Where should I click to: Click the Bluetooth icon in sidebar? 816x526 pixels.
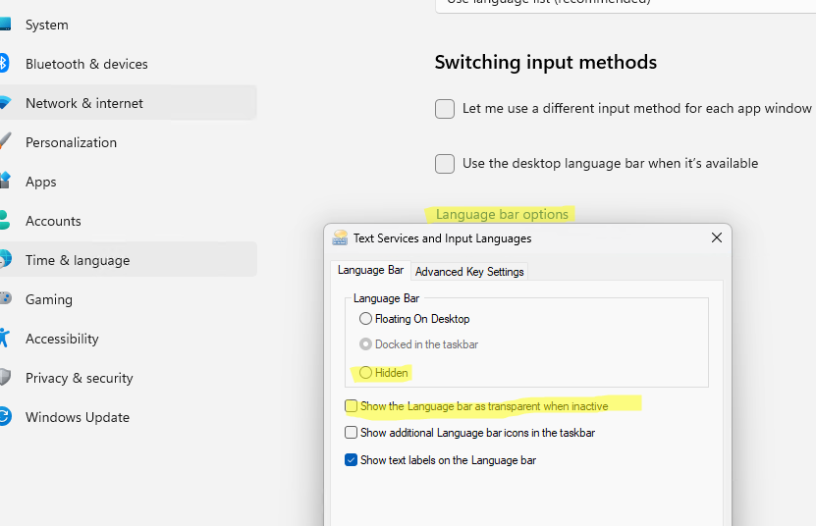(x=4, y=64)
